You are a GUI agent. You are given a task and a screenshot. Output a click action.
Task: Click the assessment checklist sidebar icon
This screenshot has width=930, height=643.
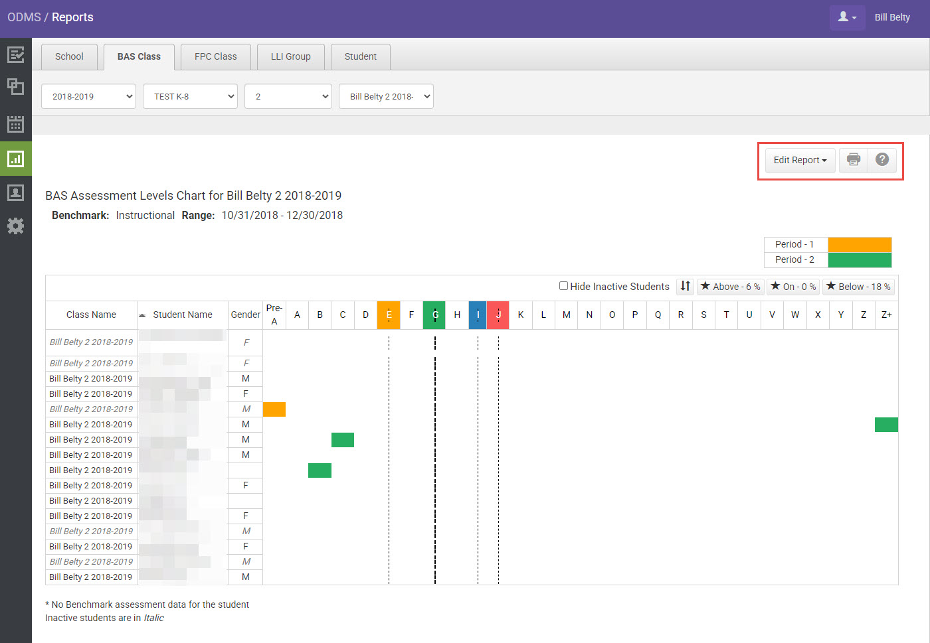[x=15, y=54]
